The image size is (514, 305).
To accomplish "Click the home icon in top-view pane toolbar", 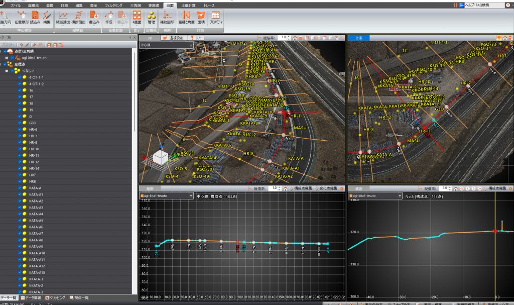I will coord(505,38).
